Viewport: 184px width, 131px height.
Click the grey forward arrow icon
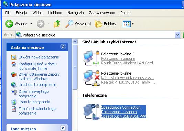pyautogui.click(x=41, y=24)
